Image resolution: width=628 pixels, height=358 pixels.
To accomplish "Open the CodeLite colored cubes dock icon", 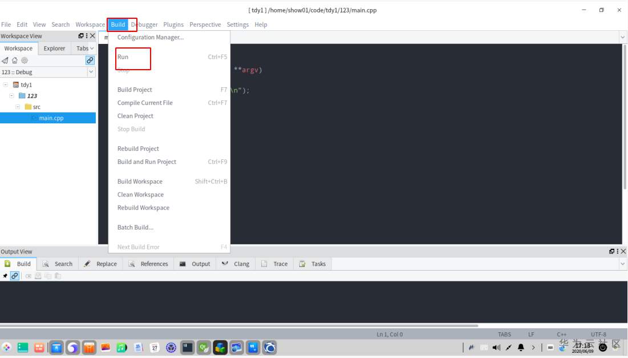I will tap(220, 347).
